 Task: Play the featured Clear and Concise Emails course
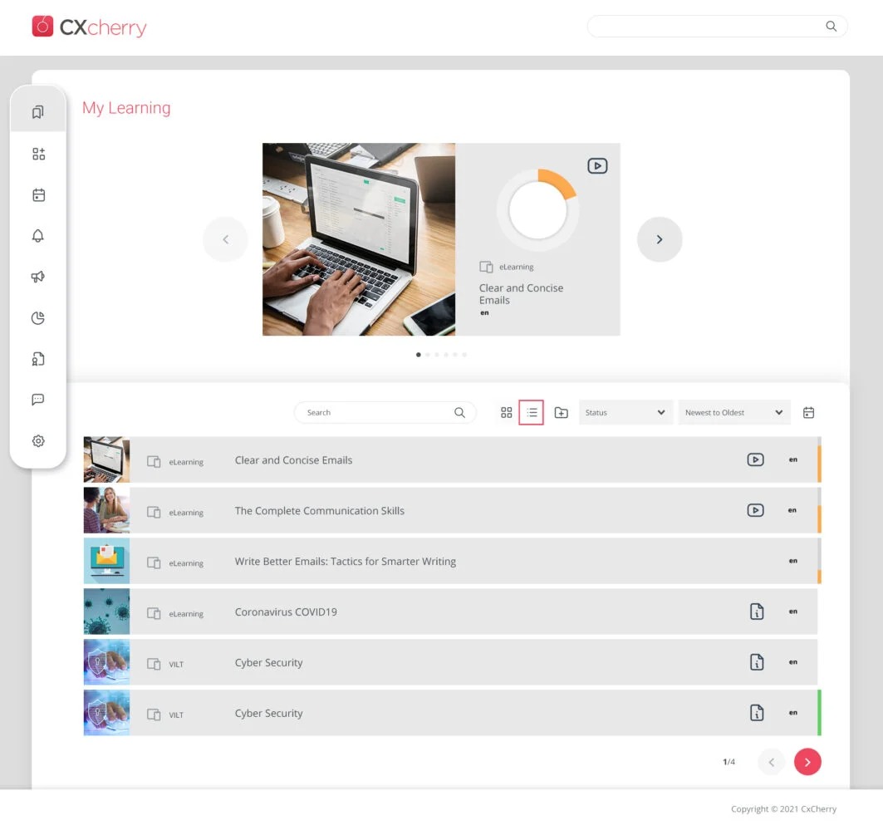[x=597, y=165]
